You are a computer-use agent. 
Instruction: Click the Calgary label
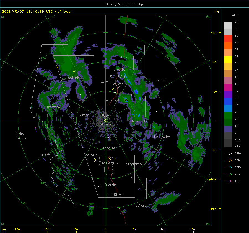coord(108,163)
